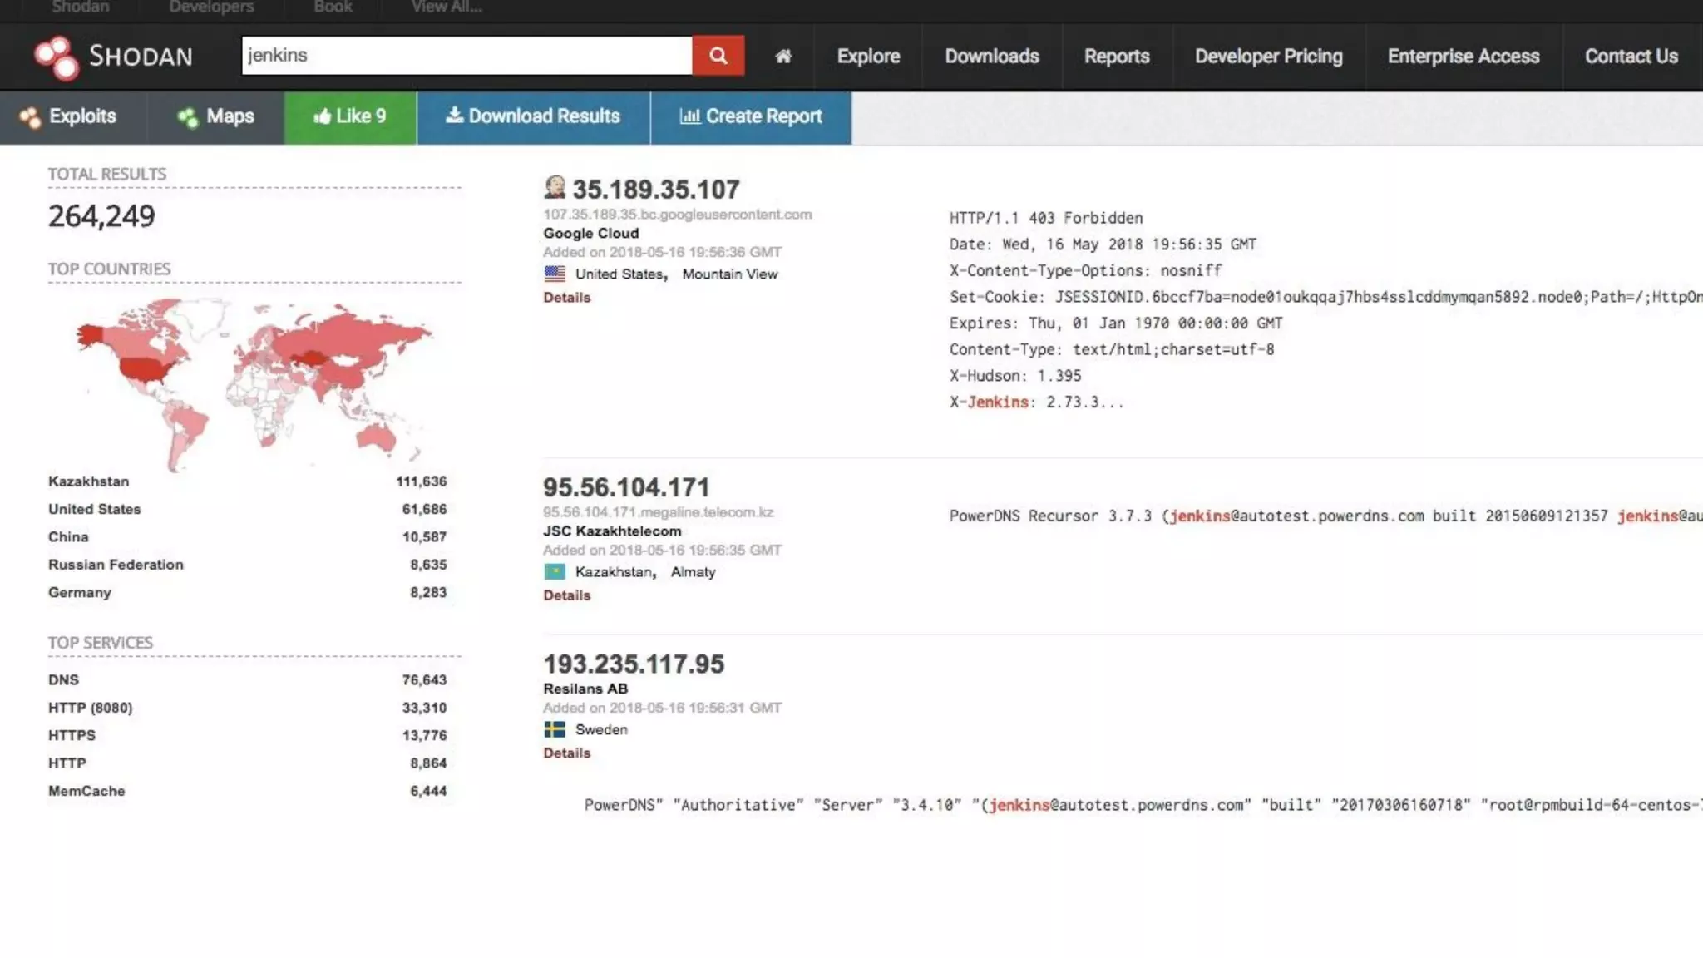This screenshot has height=958, width=1703.
Task: Click Download Results button
Action: coord(533,116)
